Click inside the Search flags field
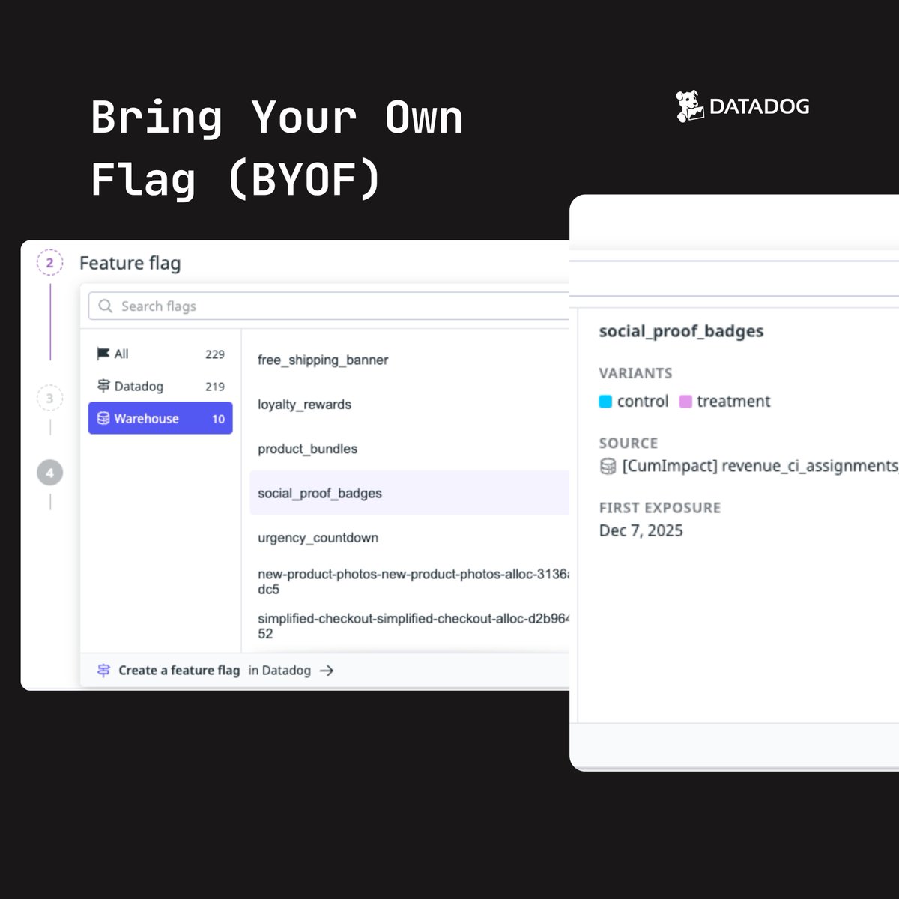Image resolution: width=899 pixels, height=899 pixels. coord(329,306)
